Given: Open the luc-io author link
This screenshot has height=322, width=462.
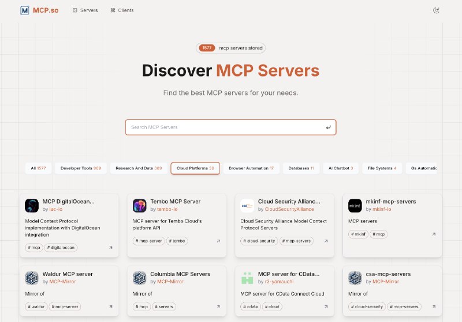Looking at the screenshot, I should [55, 209].
